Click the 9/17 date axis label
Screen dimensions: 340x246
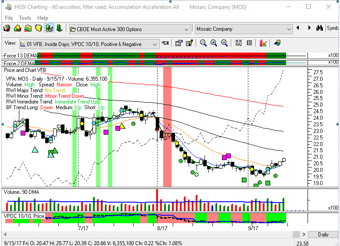point(253,228)
